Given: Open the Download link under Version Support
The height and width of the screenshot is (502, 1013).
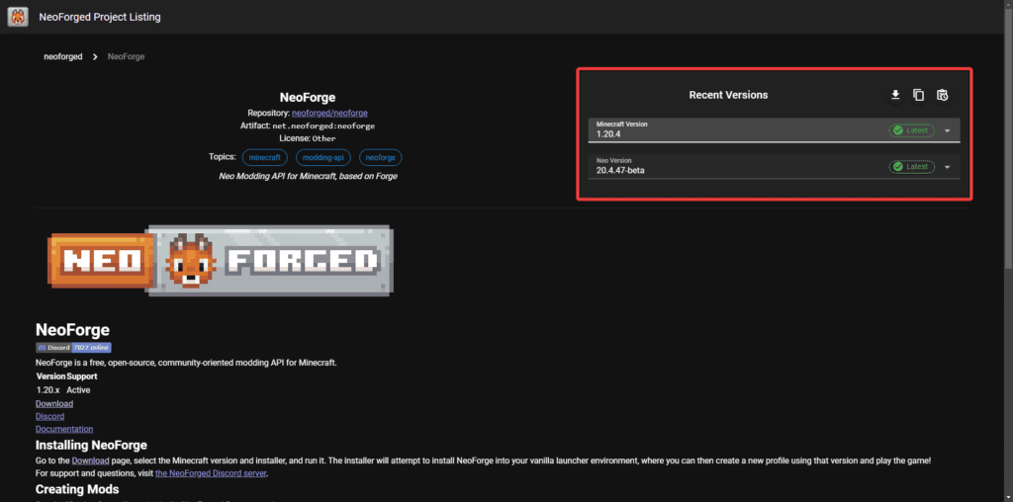Looking at the screenshot, I should tap(54, 404).
